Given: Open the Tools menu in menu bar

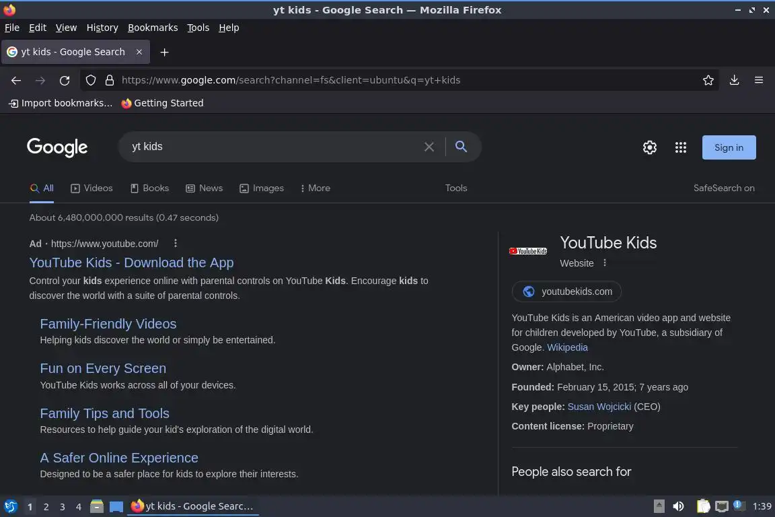Looking at the screenshot, I should pos(198,28).
